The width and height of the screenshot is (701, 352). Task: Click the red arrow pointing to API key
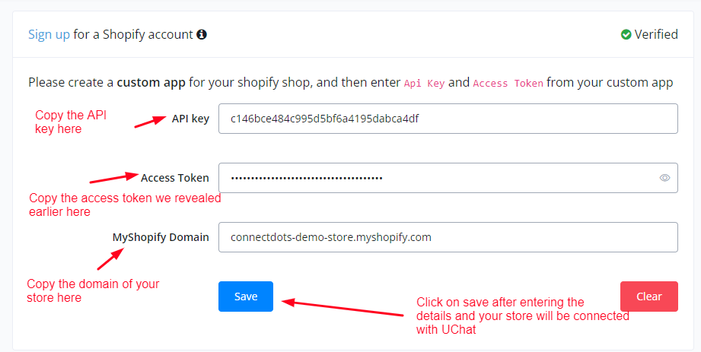150,122
